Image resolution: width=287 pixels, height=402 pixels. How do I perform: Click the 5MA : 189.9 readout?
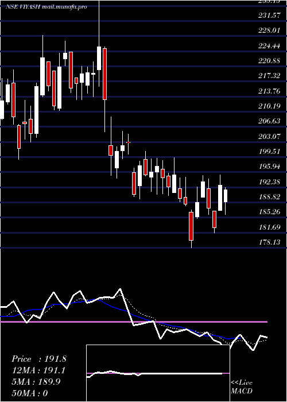(36, 382)
